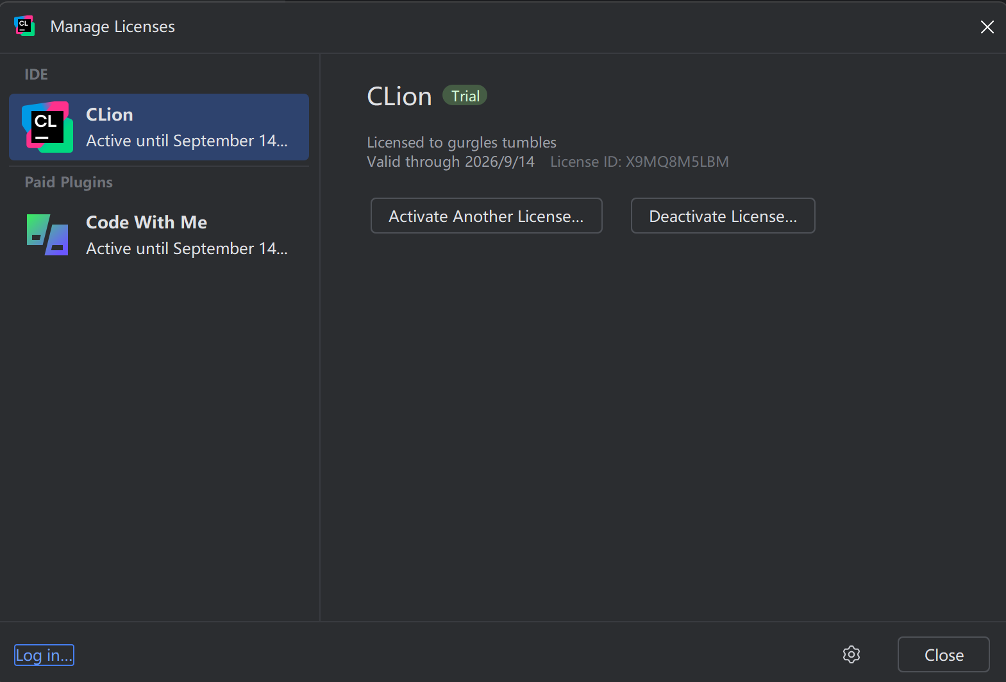Open the Log in link
The height and width of the screenshot is (682, 1006).
coord(44,655)
